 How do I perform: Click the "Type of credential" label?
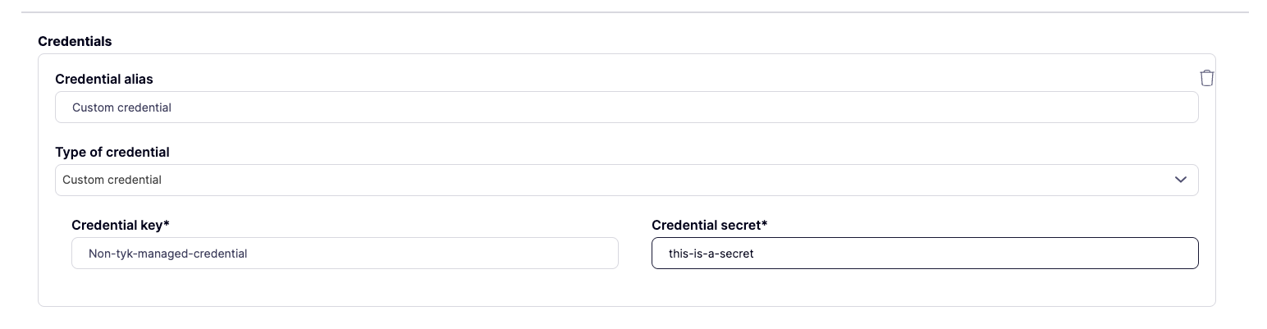coord(112,152)
